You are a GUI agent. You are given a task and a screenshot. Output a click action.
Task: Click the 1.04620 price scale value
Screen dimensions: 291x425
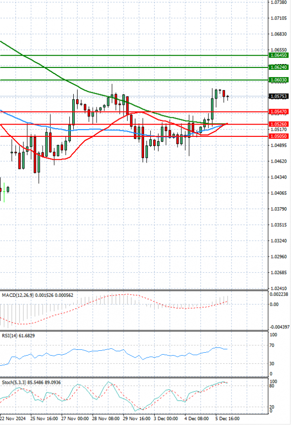[x=279, y=162]
